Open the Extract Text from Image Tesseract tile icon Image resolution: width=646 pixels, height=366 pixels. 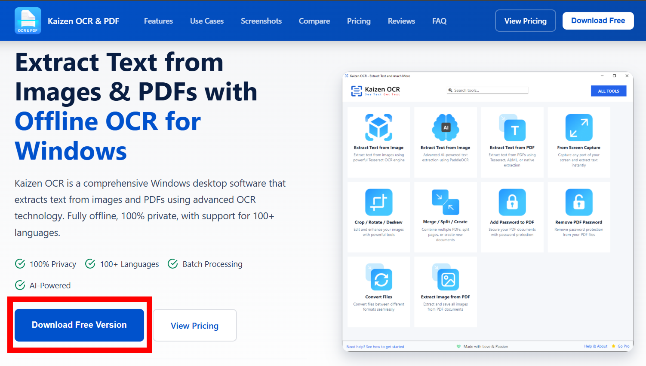[x=378, y=127]
